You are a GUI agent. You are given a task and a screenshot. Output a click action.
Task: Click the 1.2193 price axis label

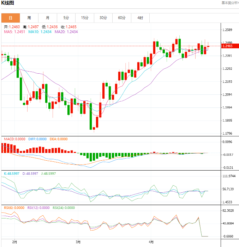227,82
